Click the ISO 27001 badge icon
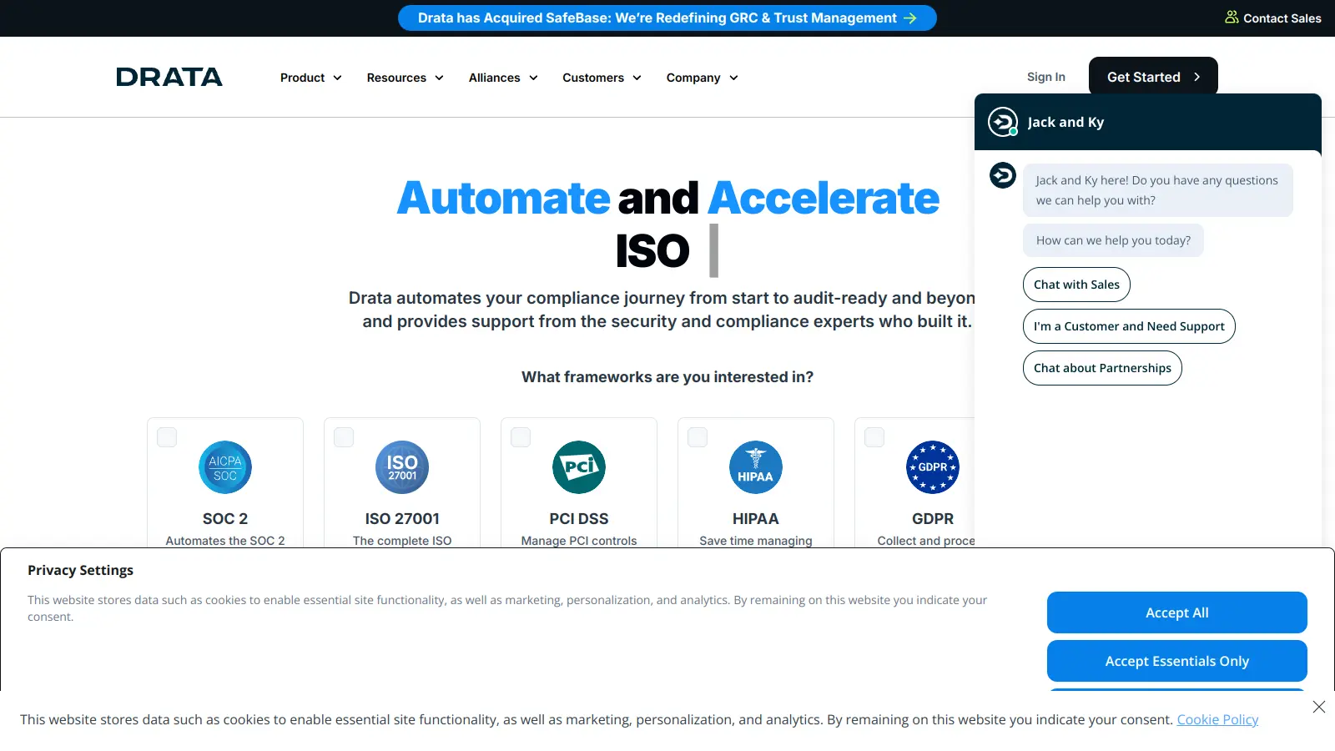 click(402, 467)
